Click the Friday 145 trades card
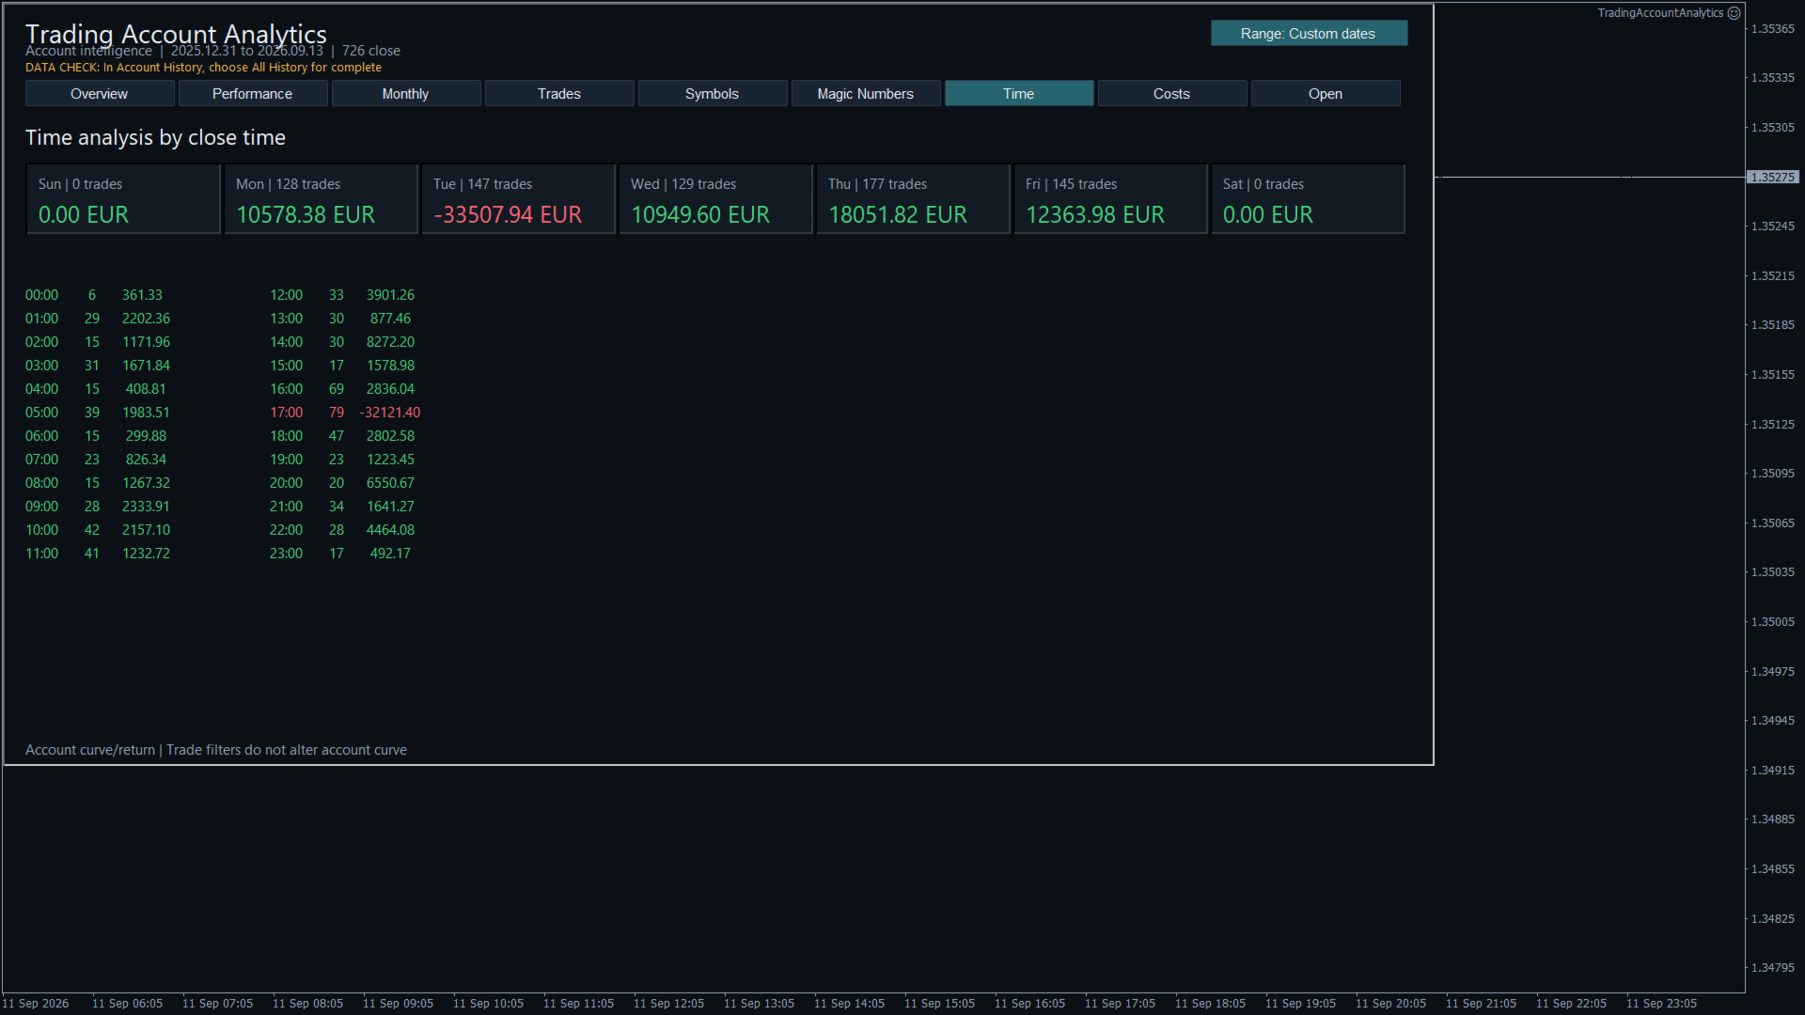 pyautogui.click(x=1111, y=199)
